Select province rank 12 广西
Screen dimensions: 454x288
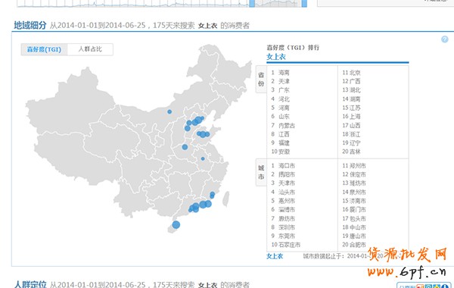click(351, 81)
